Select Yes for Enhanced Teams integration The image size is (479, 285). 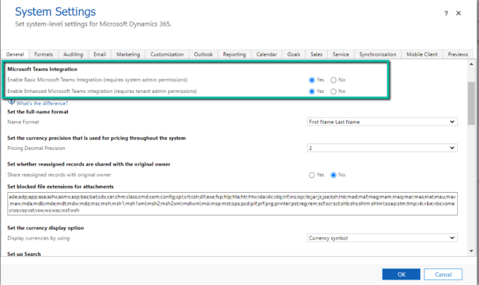tap(311, 91)
